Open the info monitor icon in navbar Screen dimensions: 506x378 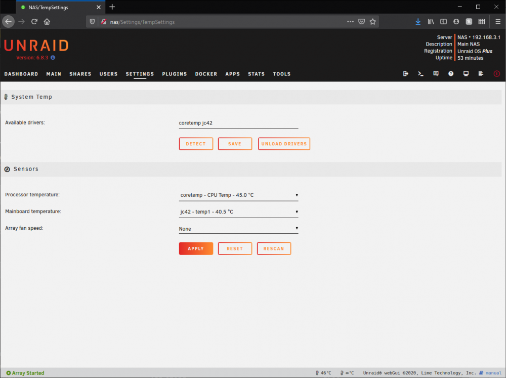point(466,73)
